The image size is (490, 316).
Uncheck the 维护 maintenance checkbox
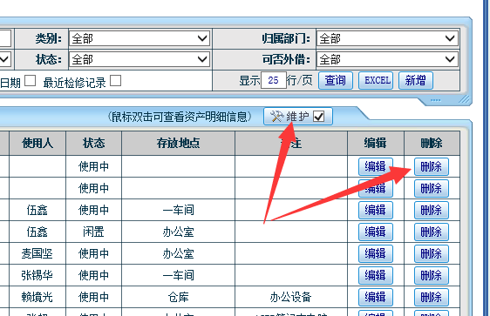(319, 117)
